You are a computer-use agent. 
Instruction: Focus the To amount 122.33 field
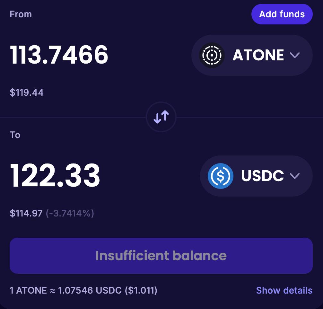point(55,176)
